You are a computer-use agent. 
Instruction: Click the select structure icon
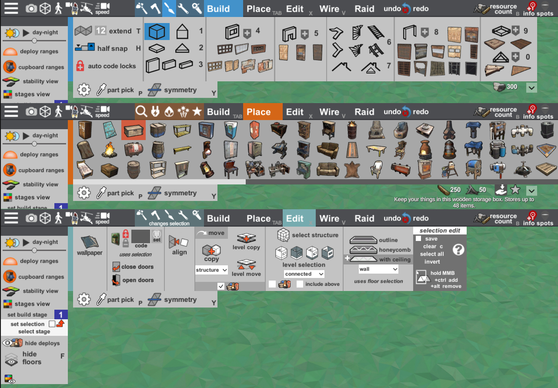284,235
